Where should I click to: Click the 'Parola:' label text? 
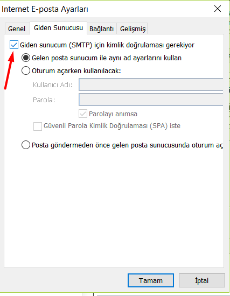(x=44, y=100)
